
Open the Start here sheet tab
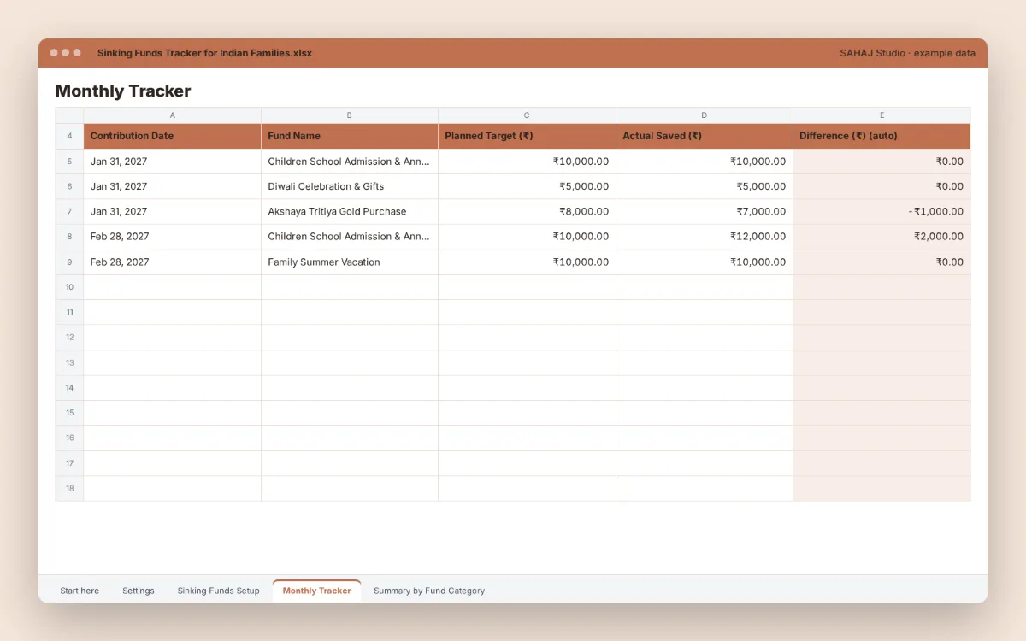click(80, 591)
